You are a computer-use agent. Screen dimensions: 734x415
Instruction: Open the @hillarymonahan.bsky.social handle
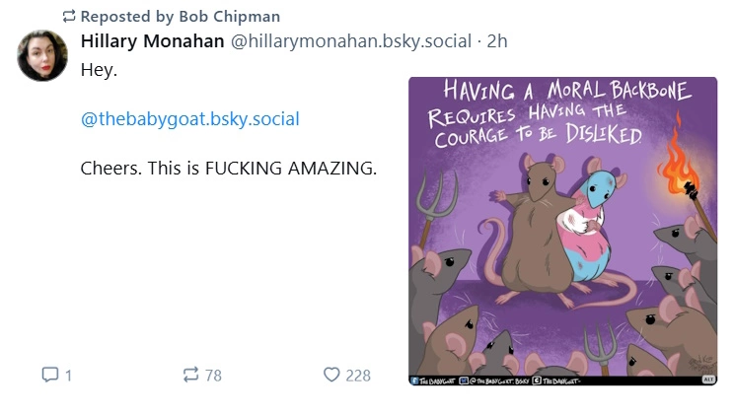[x=350, y=41]
